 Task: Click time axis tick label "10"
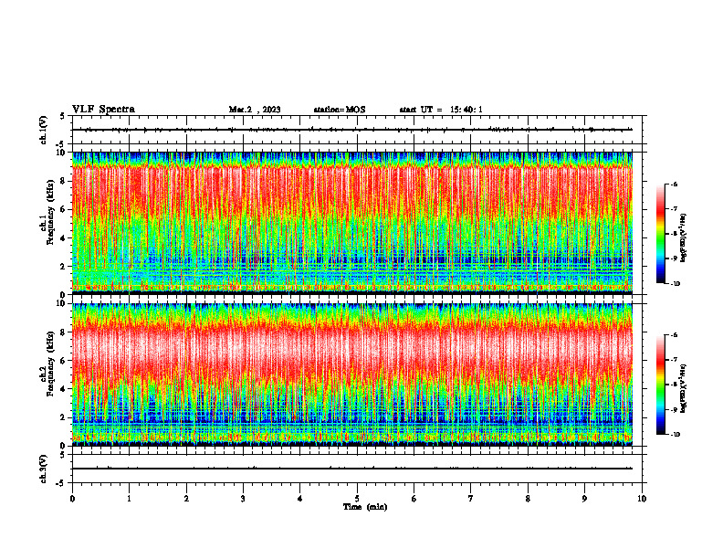[x=642, y=499]
